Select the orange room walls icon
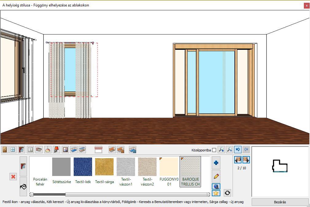The height and width of the screenshot is (207, 310). point(112,150)
